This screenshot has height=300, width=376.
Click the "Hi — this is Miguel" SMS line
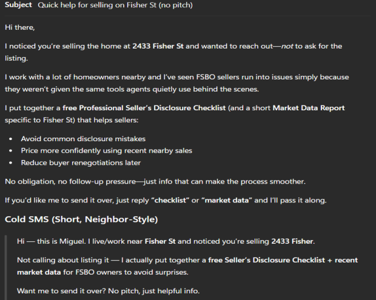[61, 242]
